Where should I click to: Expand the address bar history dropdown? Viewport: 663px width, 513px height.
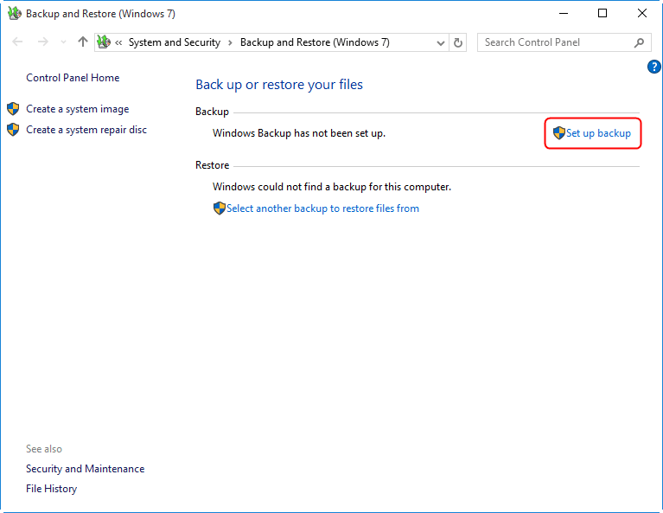pyautogui.click(x=440, y=42)
